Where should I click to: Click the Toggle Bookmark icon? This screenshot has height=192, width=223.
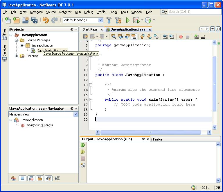(x=156, y=37)
